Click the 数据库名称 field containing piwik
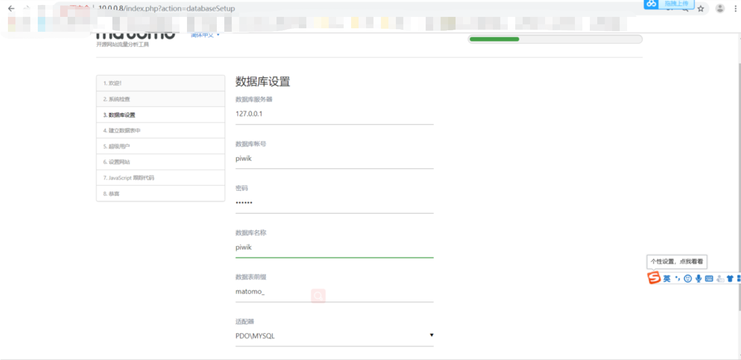The image size is (741, 360). tap(334, 247)
